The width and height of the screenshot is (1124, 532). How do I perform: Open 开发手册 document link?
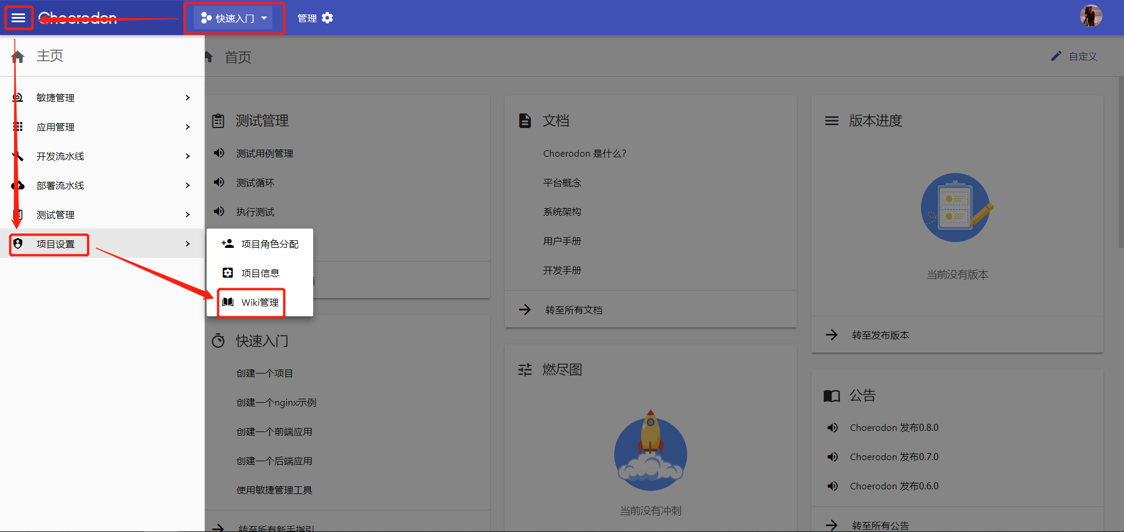(x=562, y=270)
